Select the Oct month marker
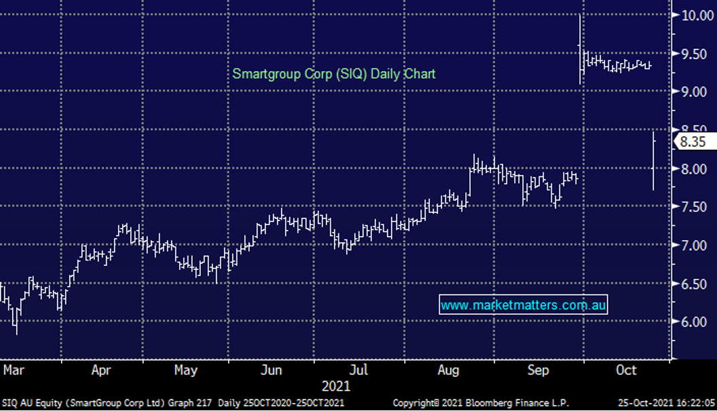The image size is (717, 411). click(626, 370)
